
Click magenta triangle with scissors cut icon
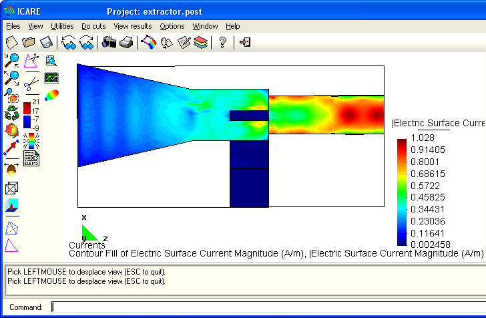coord(31,61)
